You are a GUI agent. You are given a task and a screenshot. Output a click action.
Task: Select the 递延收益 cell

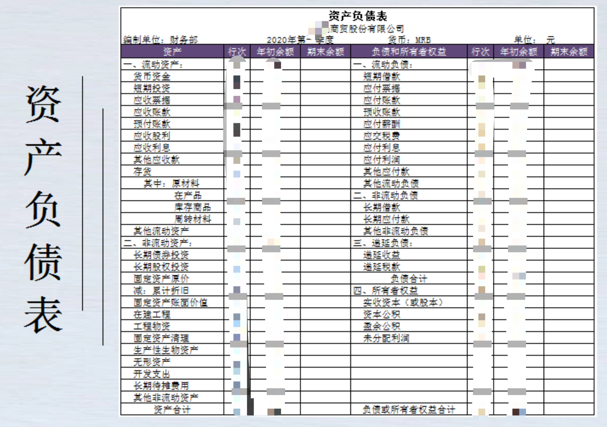pos(381,255)
